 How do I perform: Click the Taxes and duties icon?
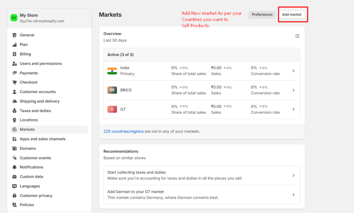[15, 111]
